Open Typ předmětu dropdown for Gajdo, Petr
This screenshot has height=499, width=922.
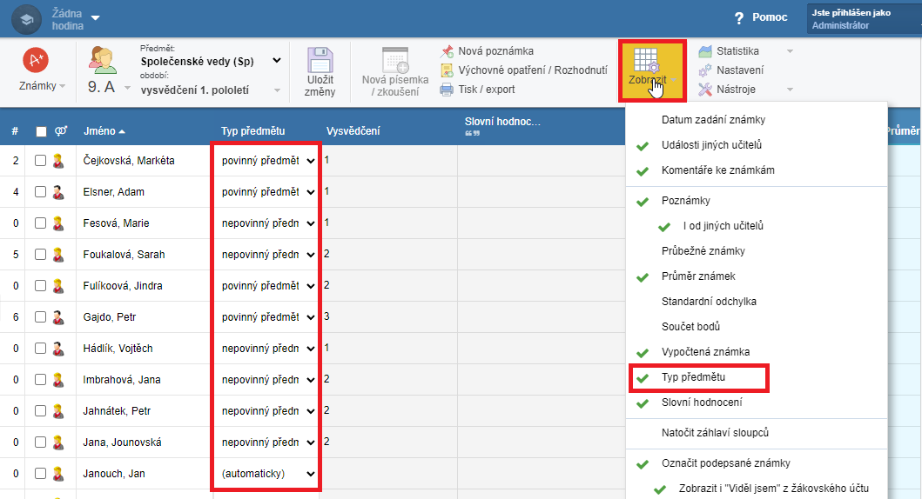pos(268,317)
